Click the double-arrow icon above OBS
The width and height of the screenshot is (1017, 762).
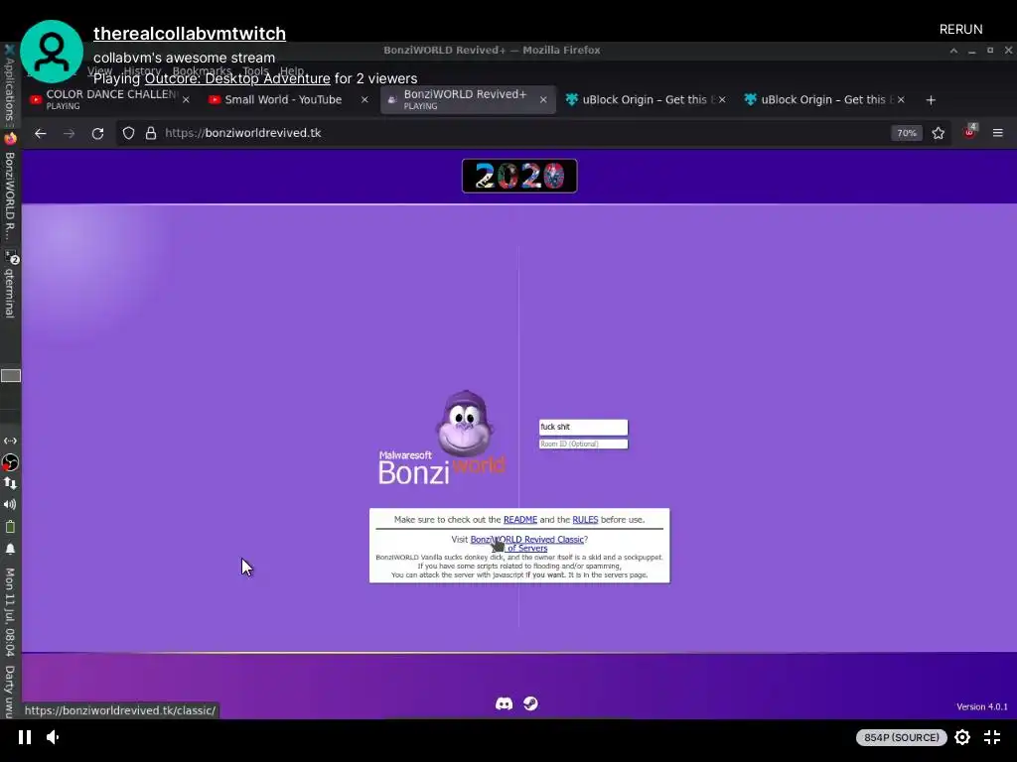pyautogui.click(x=10, y=441)
